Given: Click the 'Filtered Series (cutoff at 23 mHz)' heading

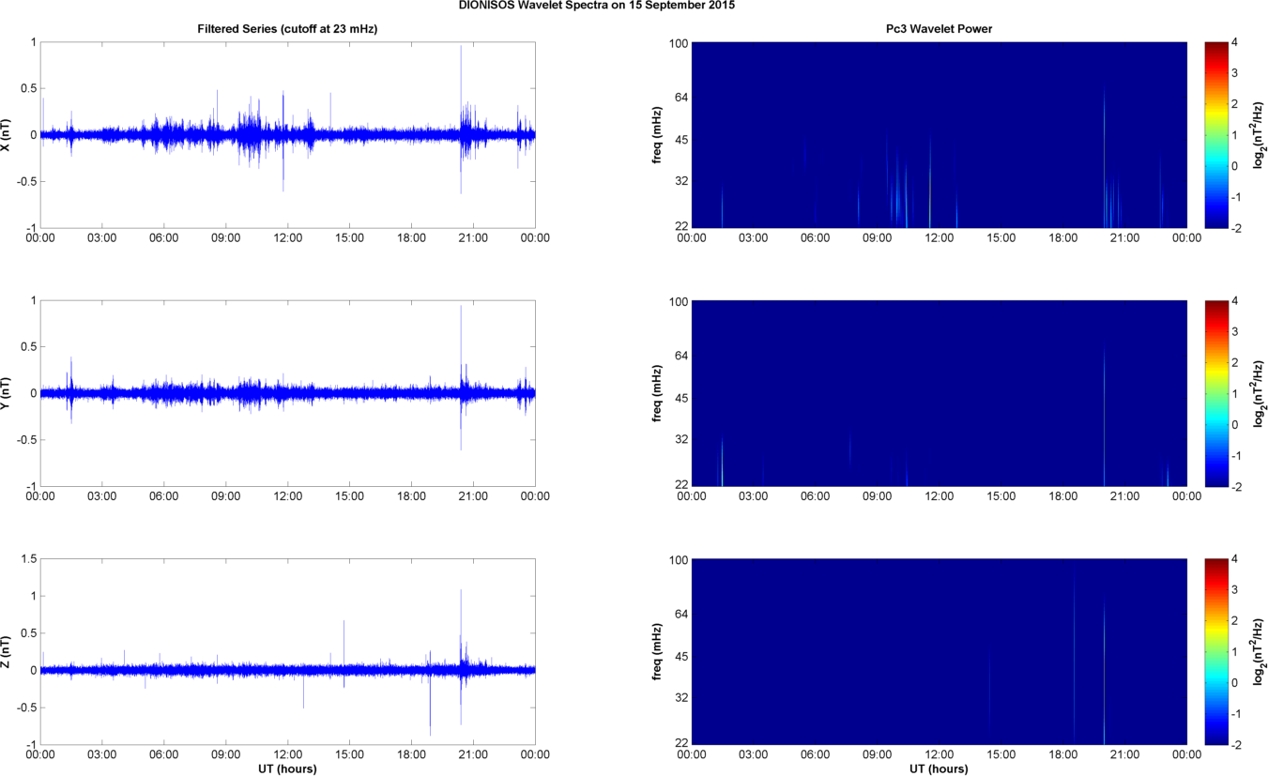Looking at the screenshot, I should 287,29.
